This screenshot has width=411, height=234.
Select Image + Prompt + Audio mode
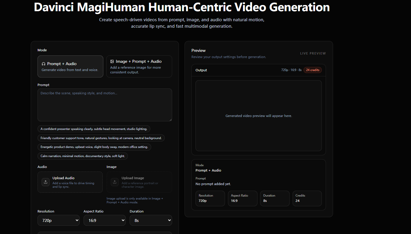(139, 66)
